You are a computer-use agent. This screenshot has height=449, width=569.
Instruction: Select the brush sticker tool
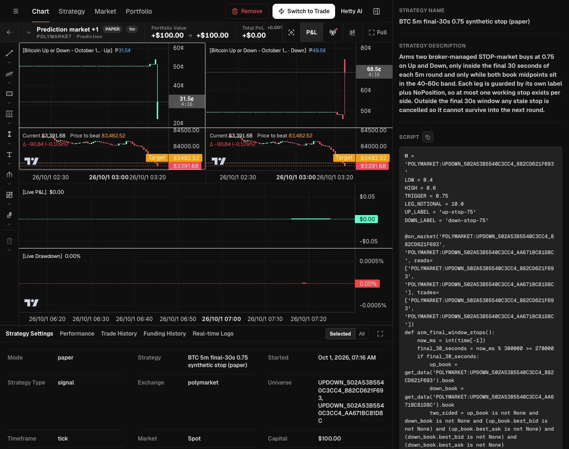coord(9,215)
